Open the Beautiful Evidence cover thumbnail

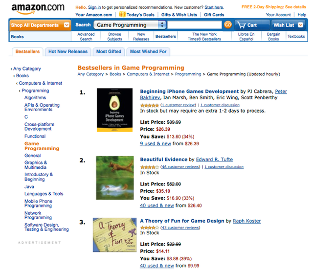point(115,178)
